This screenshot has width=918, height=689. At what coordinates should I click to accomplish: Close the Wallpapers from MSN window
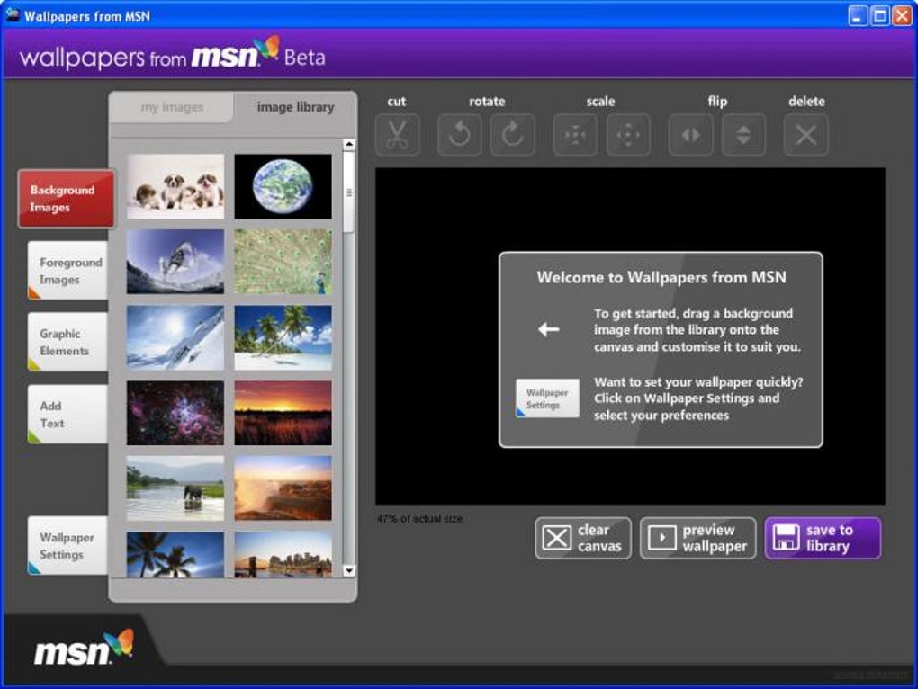(901, 16)
